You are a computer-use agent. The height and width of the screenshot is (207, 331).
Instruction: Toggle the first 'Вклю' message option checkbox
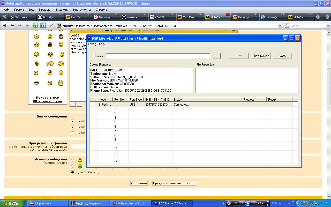pyautogui.click(x=72, y=121)
